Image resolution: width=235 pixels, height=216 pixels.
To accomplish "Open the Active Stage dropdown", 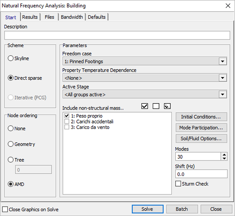I will click(223, 94).
